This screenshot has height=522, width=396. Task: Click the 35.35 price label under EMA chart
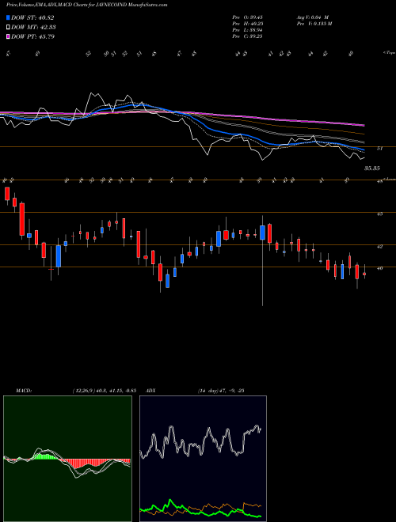point(371,168)
